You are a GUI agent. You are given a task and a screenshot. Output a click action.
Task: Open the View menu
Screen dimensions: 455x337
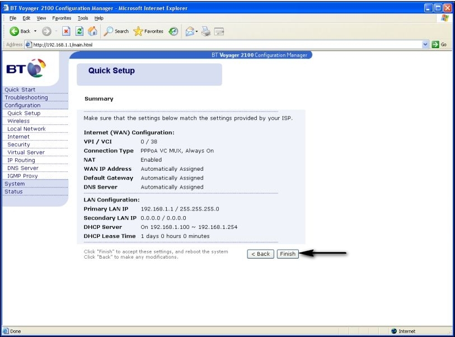click(41, 18)
